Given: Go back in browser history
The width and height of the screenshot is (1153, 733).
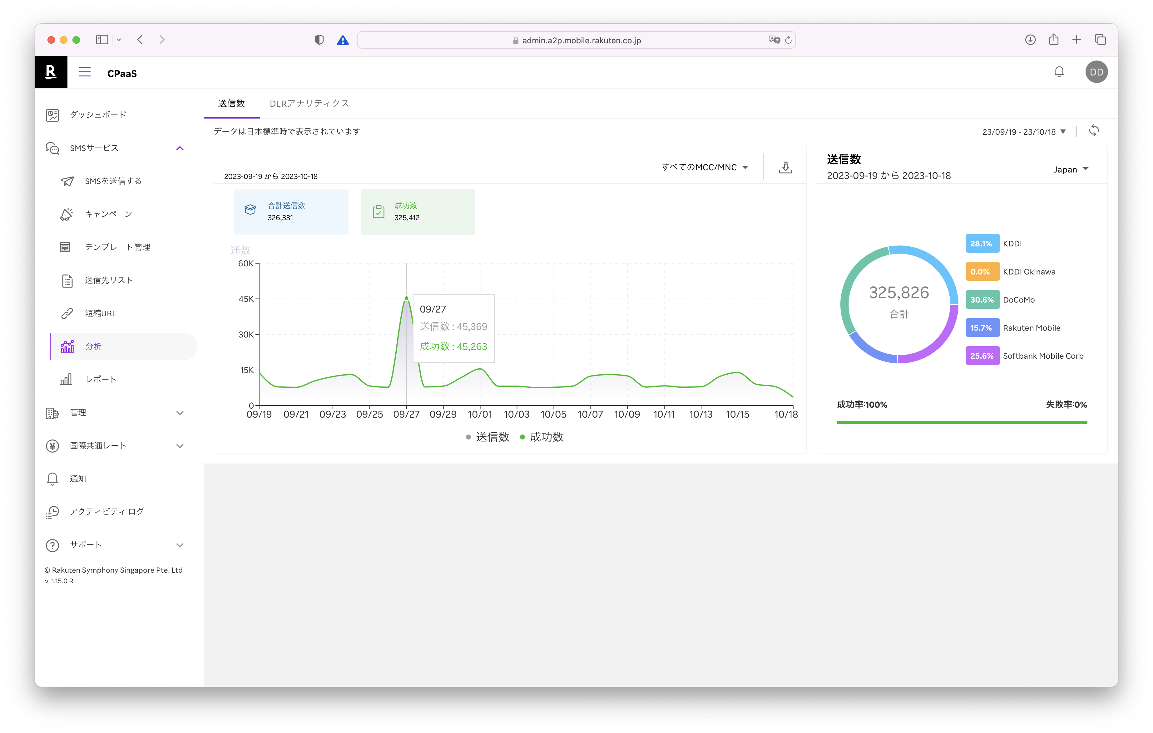Looking at the screenshot, I should (140, 40).
